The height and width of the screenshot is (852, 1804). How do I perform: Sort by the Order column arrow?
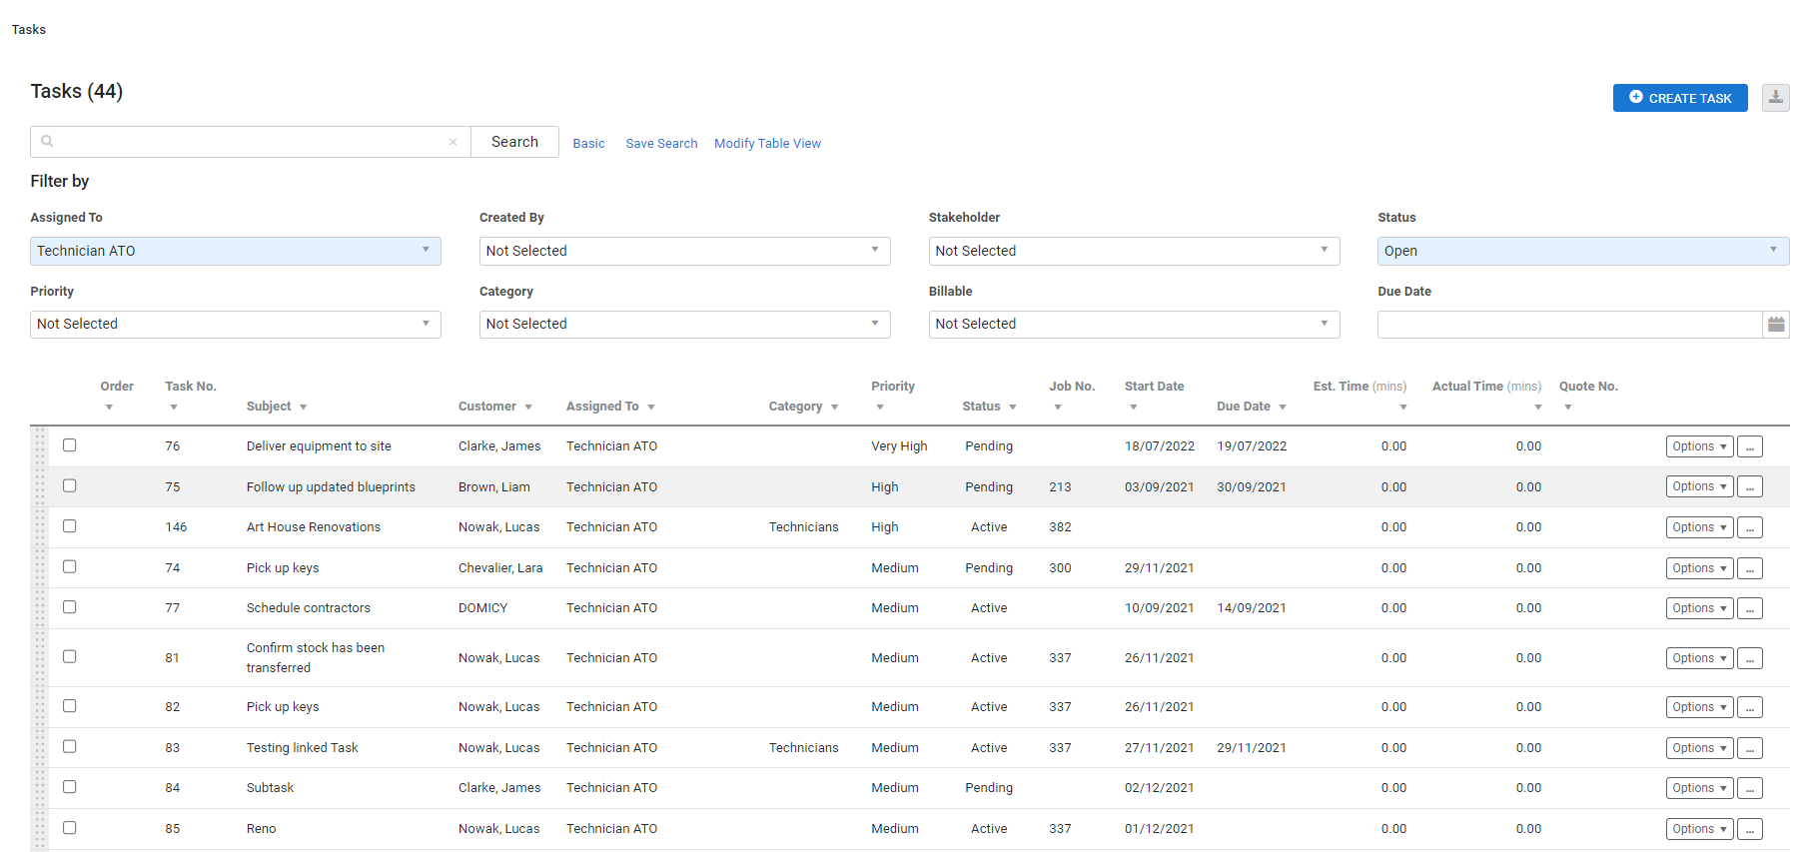109,408
